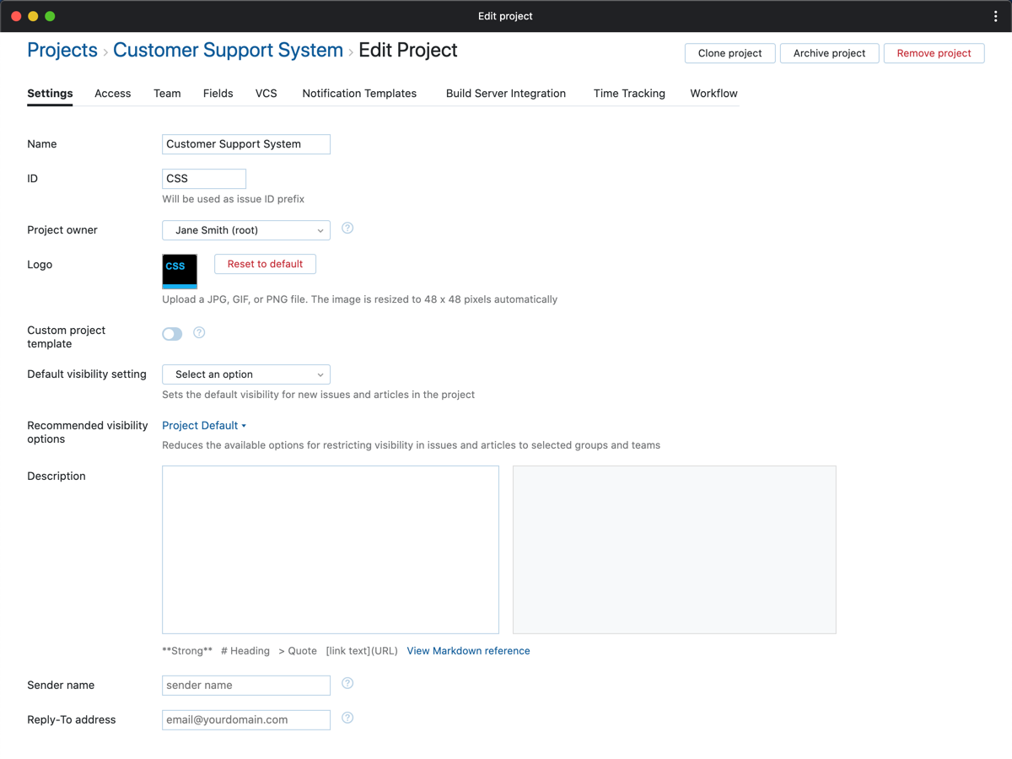Open the Project owner dropdown
The image size is (1012, 759).
click(x=246, y=230)
